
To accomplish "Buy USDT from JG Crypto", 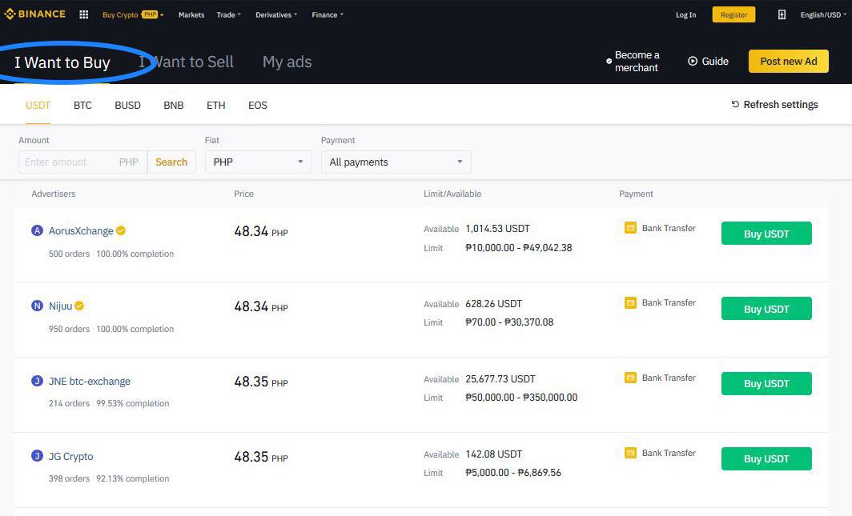I will [x=766, y=458].
